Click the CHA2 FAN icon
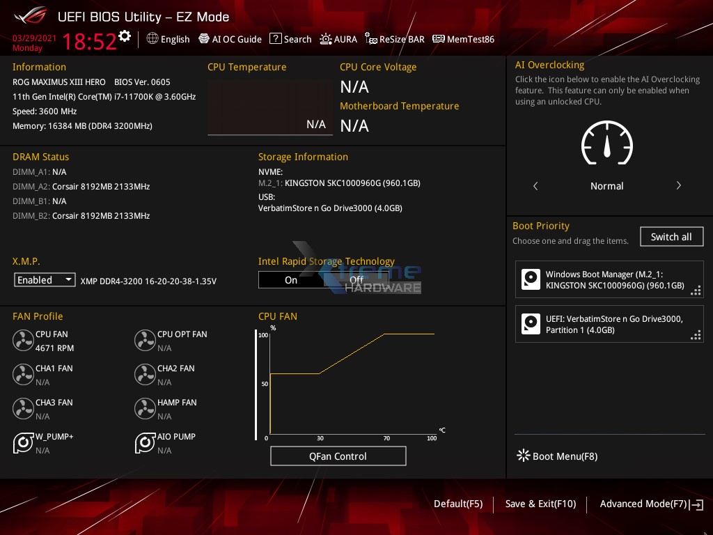Image resolution: width=713 pixels, height=535 pixels. pos(145,374)
